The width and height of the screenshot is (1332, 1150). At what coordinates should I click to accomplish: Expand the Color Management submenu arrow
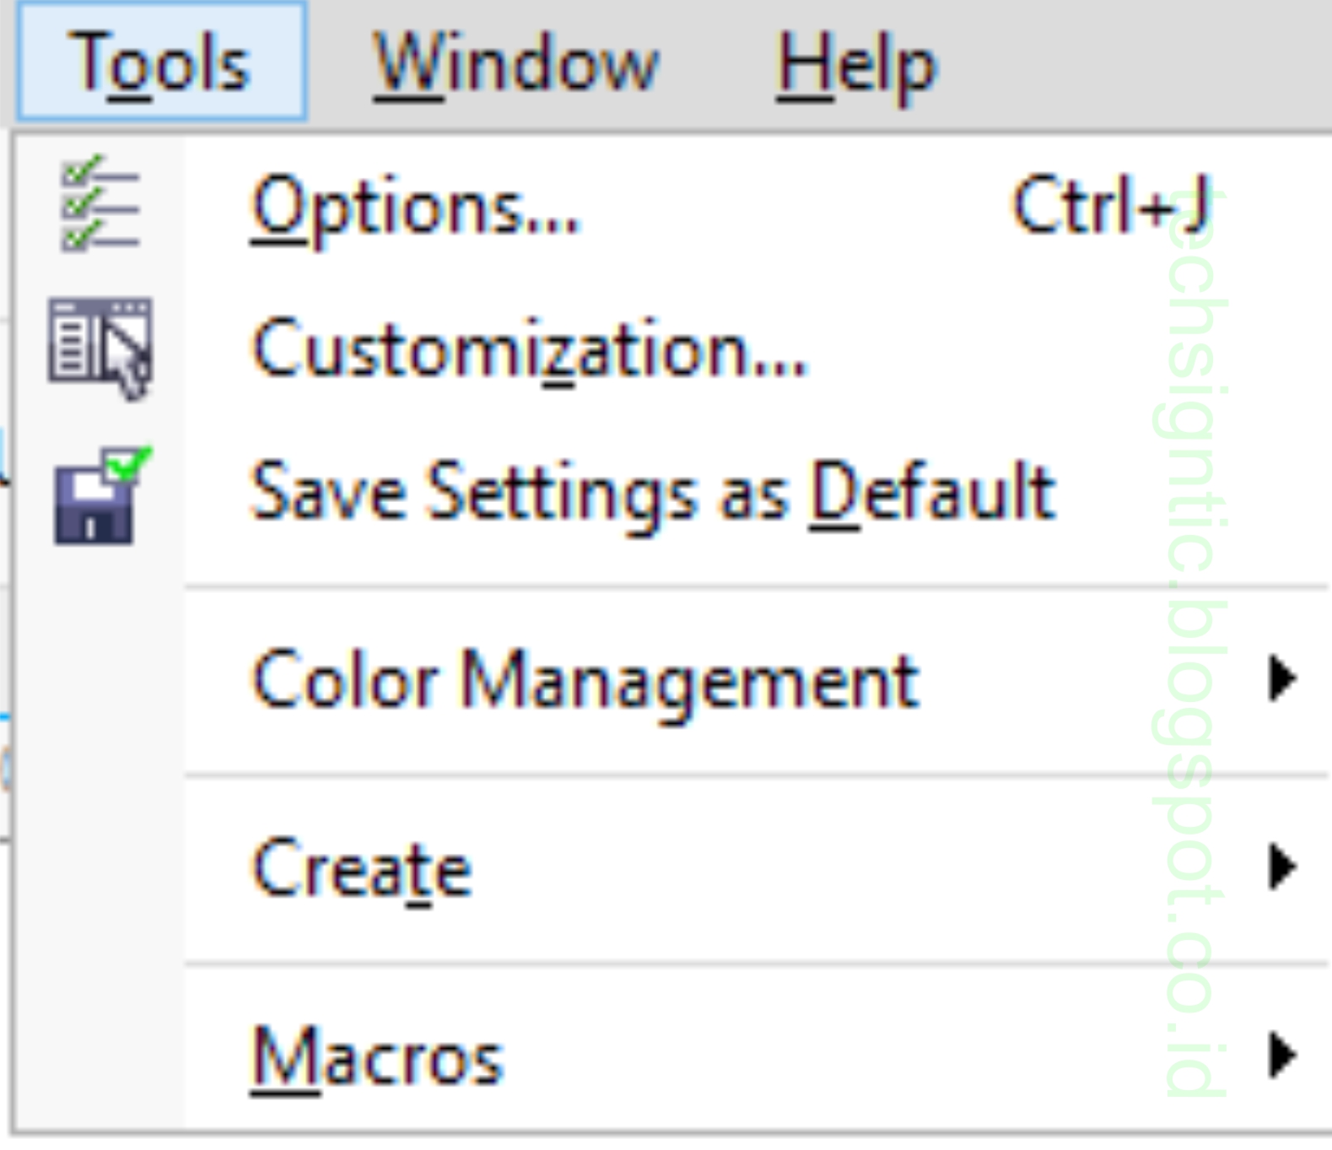[x=1282, y=675]
